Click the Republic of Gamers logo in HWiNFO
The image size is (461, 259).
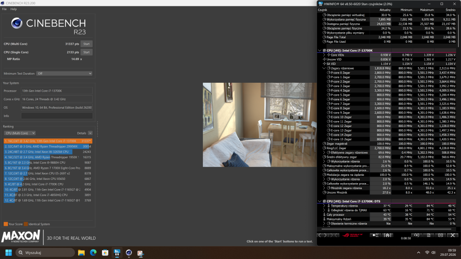(352, 235)
